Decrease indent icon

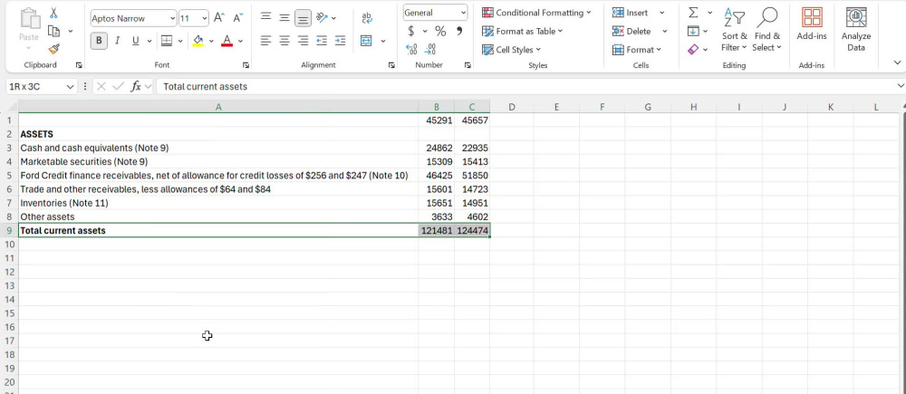(x=322, y=41)
